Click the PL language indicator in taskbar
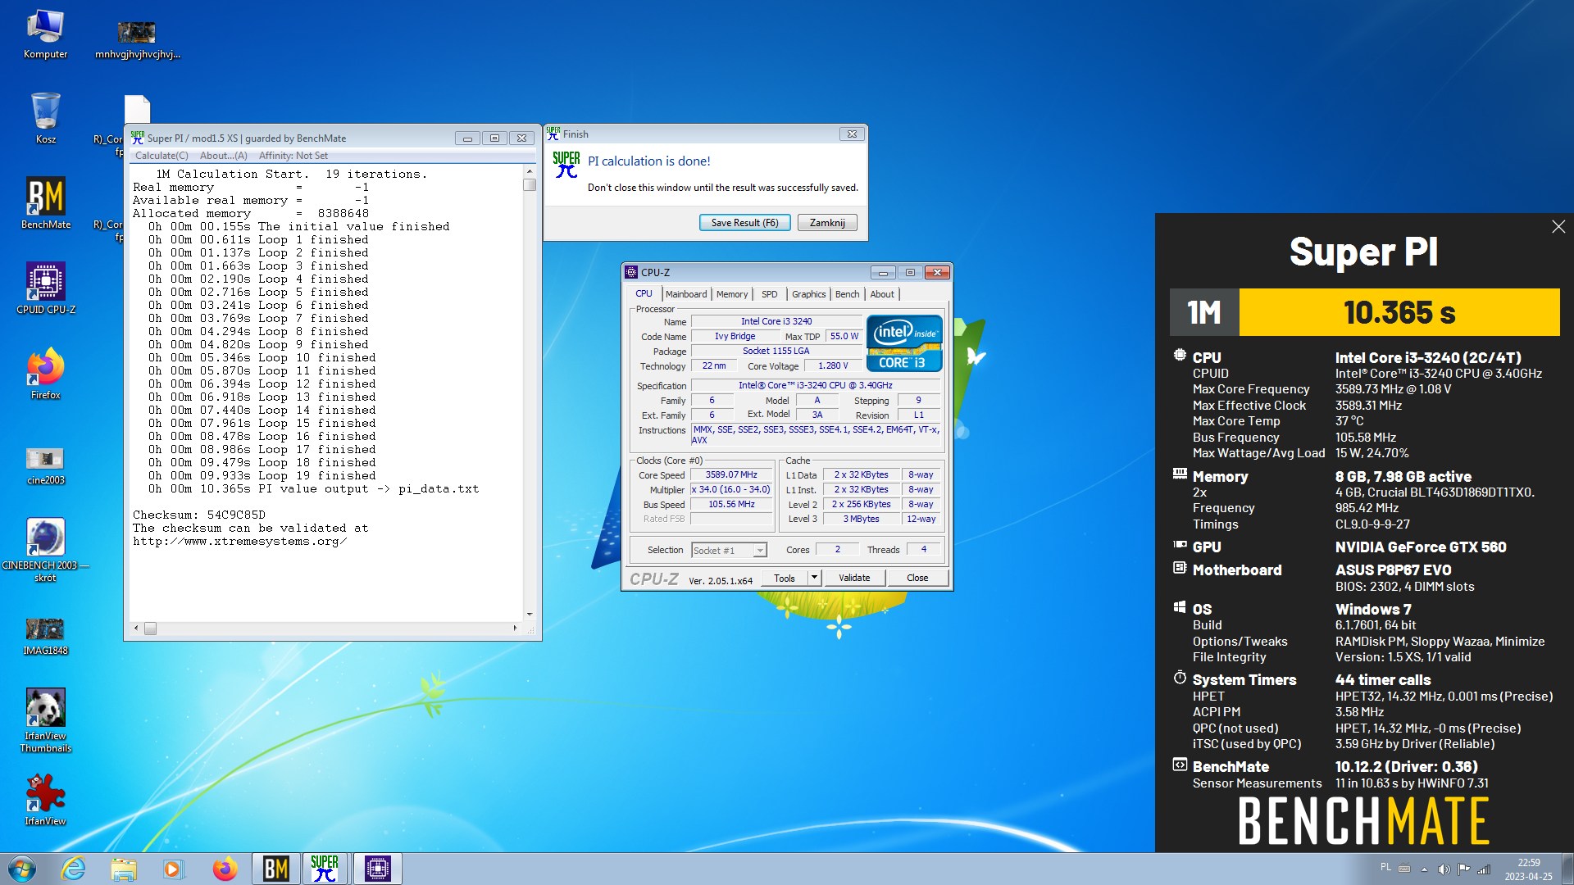 click(x=1385, y=867)
